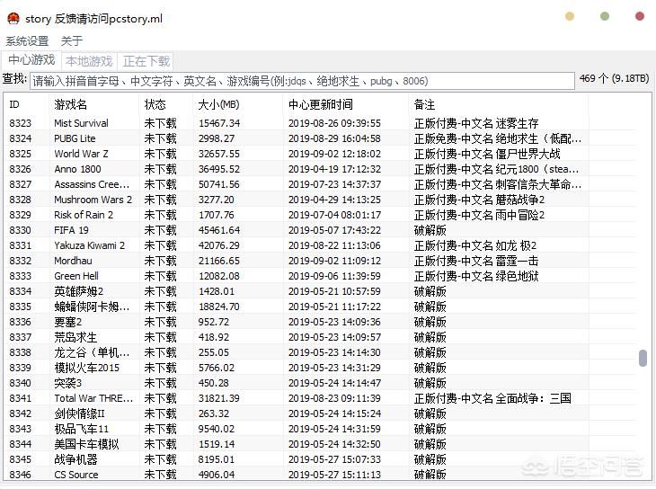Click the green maximize window dot

(x=605, y=16)
